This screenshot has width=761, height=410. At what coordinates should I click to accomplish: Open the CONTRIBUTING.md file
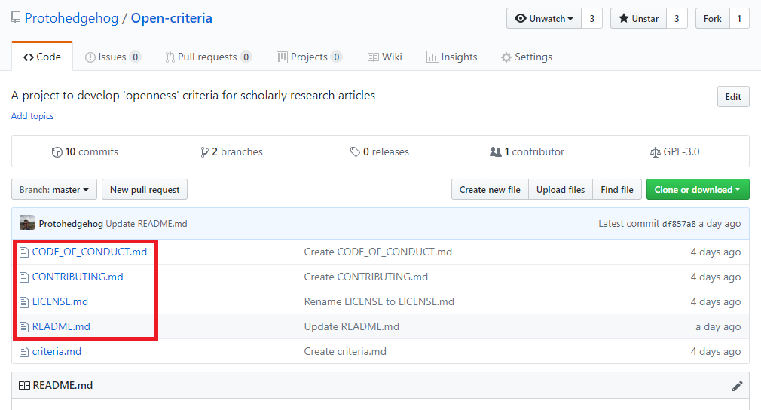pyautogui.click(x=78, y=277)
